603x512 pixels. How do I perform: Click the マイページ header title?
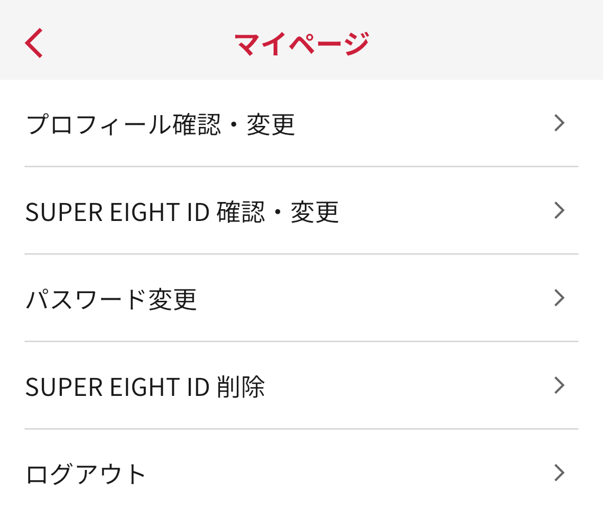(x=302, y=44)
